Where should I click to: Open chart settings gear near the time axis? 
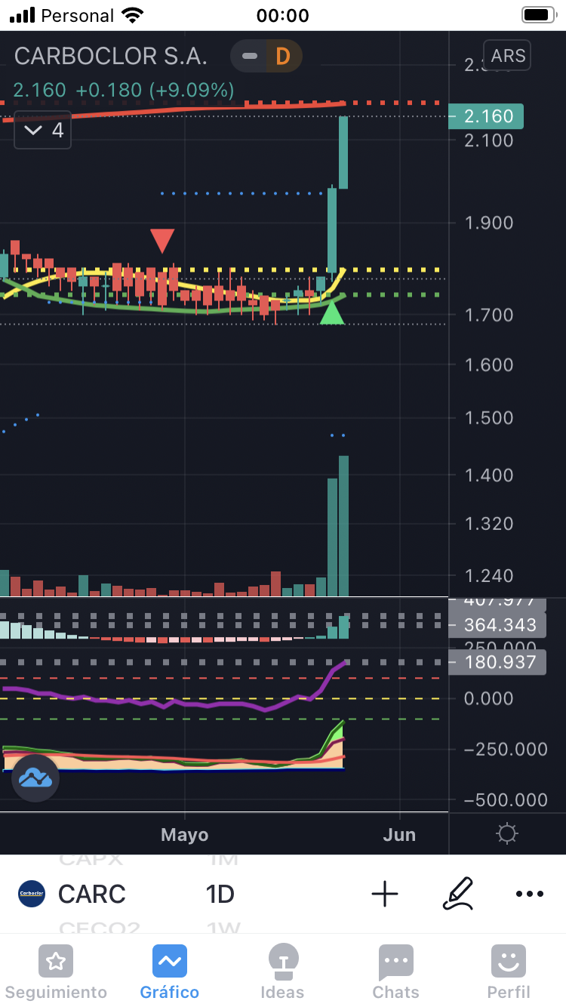tap(506, 834)
